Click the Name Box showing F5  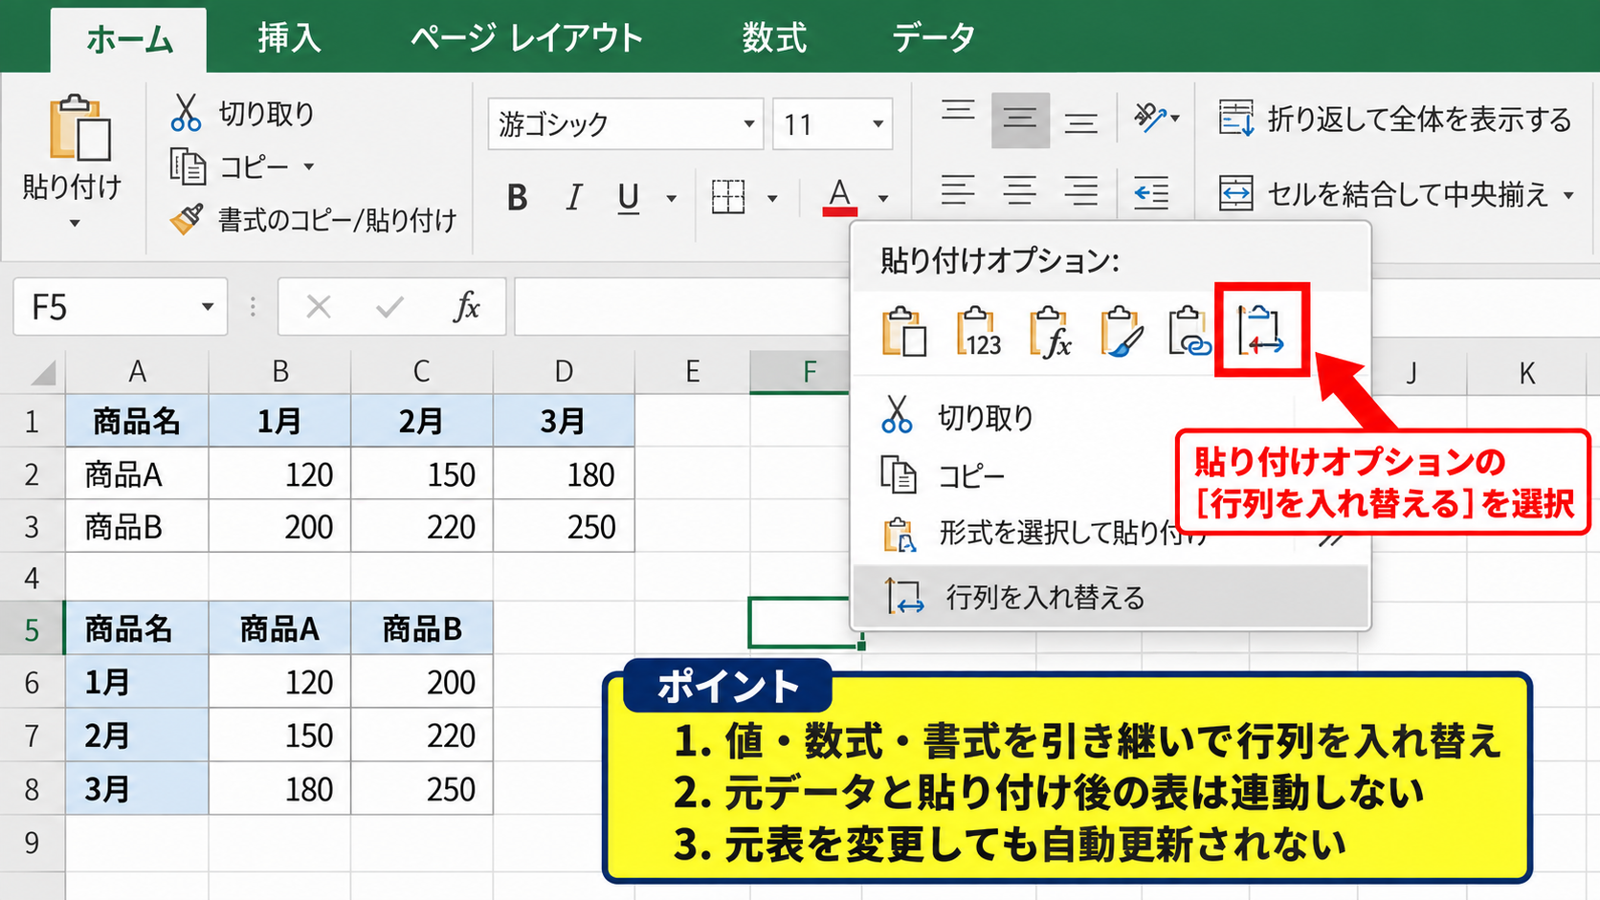click(x=121, y=307)
